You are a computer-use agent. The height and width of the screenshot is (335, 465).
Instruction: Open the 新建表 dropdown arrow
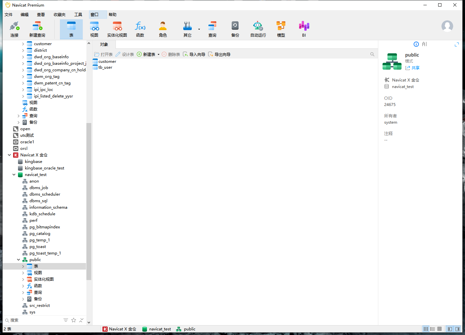point(158,55)
